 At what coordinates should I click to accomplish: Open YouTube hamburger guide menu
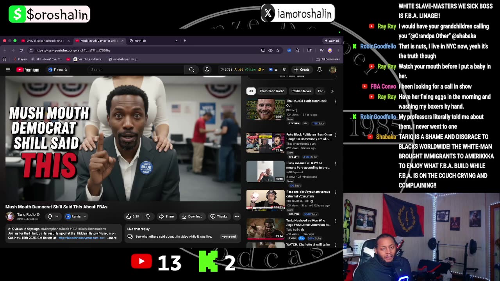(8, 69)
